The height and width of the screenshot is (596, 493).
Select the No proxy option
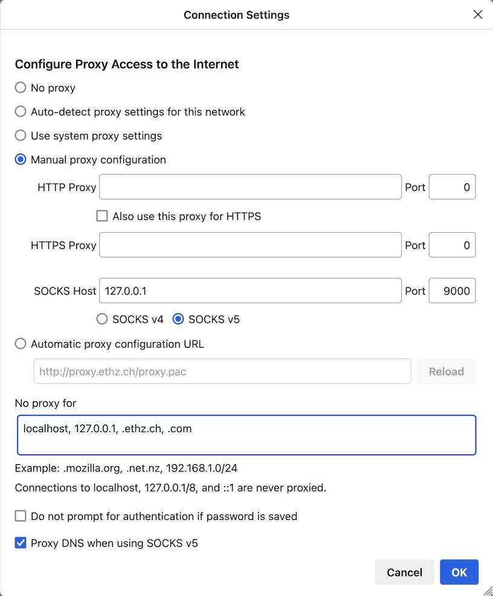click(x=21, y=88)
